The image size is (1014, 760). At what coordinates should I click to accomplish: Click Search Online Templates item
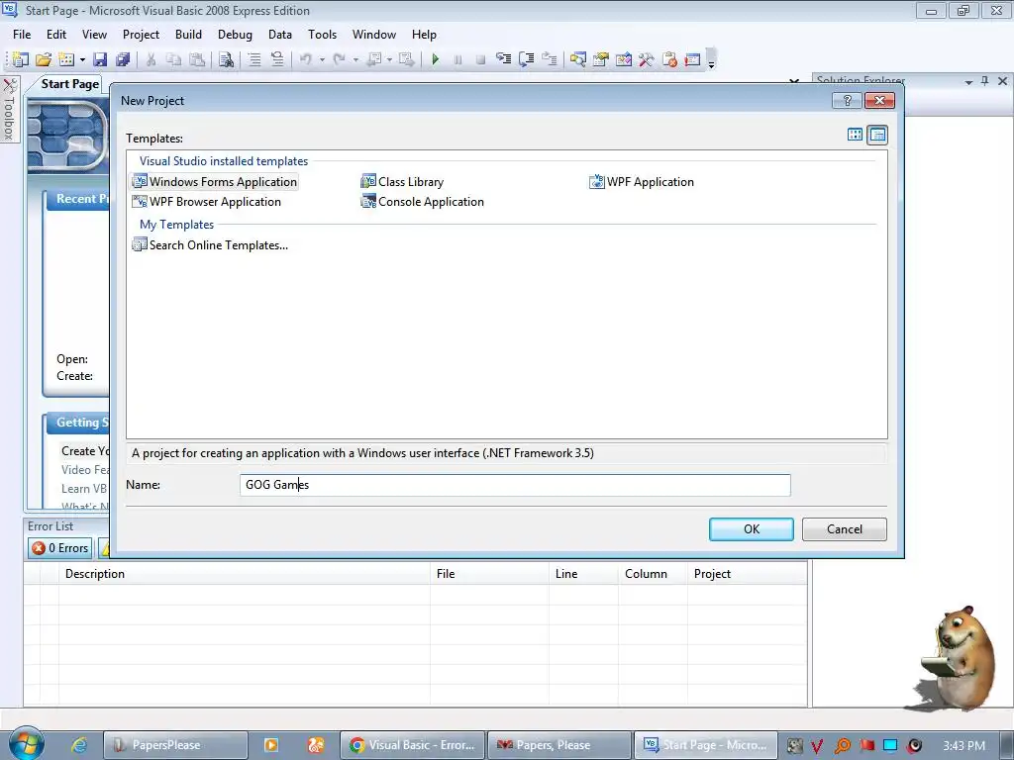(x=210, y=245)
